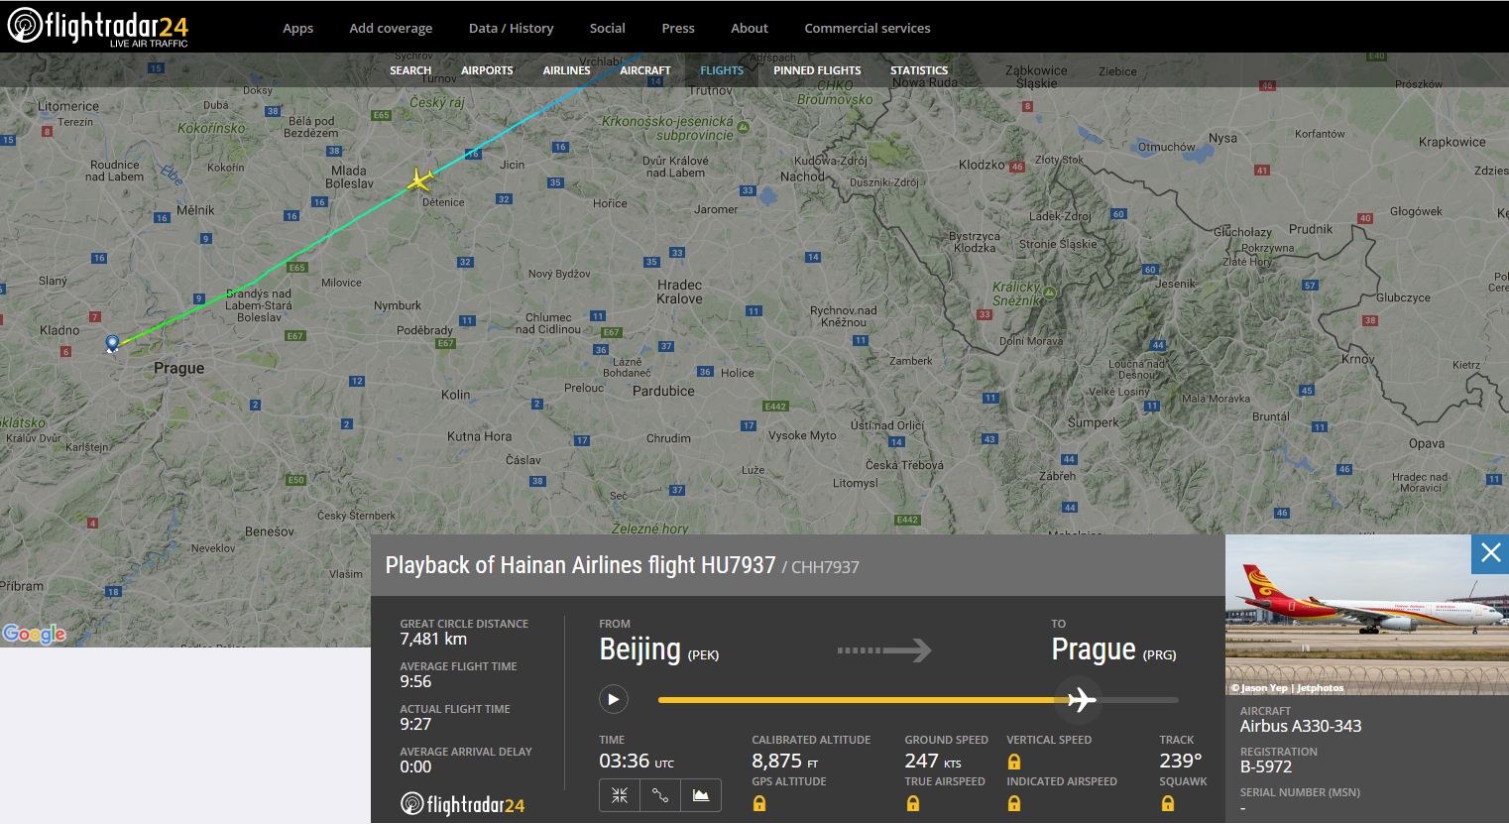Image resolution: width=1509 pixels, height=824 pixels.
Task: Select the SEARCH tab
Action: pyautogui.click(x=410, y=70)
